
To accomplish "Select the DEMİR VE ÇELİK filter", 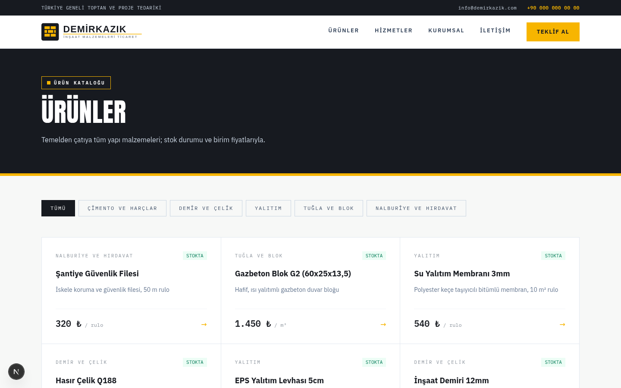I will point(206,208).
